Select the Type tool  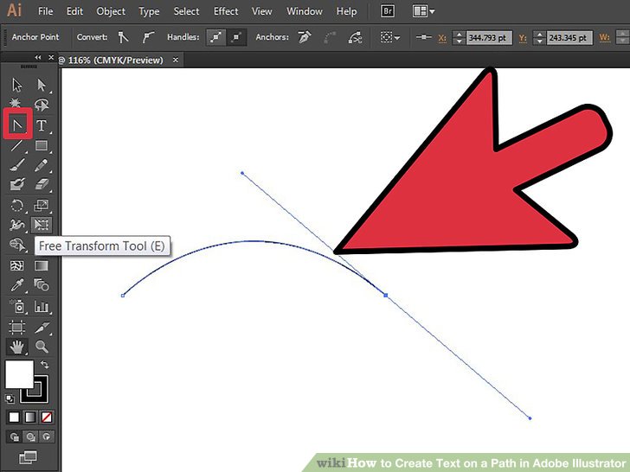41,125
